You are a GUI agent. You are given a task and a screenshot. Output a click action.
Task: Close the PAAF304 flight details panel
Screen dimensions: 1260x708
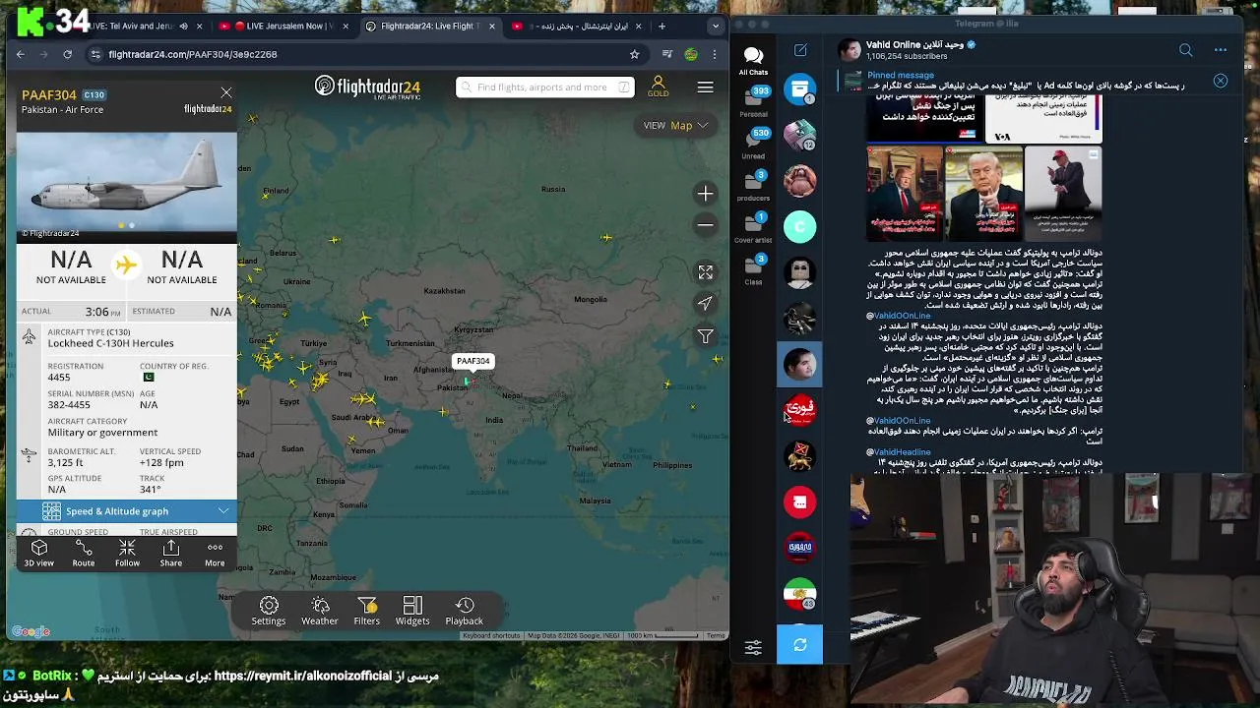[226, 92]
